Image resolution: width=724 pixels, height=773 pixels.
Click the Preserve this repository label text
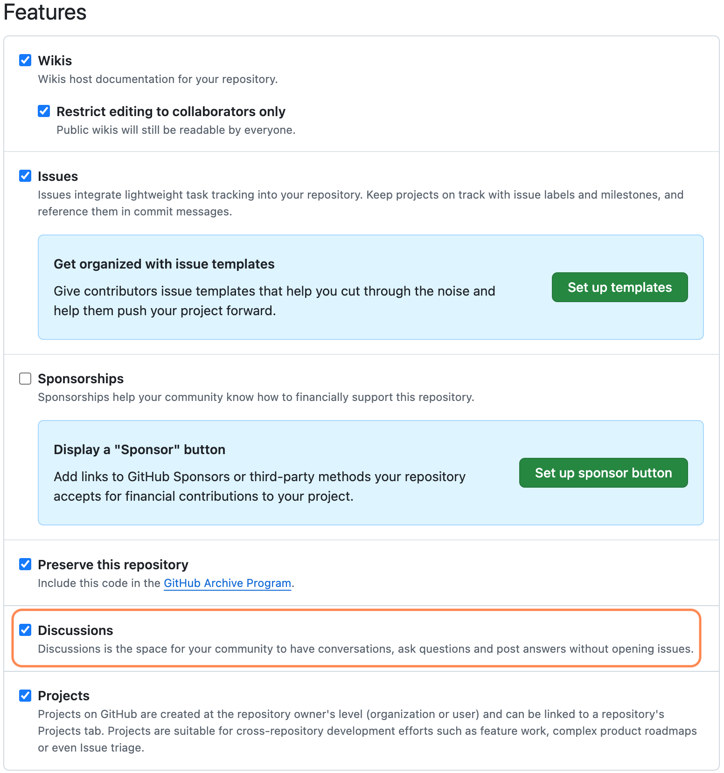click(x=113, y=565)
